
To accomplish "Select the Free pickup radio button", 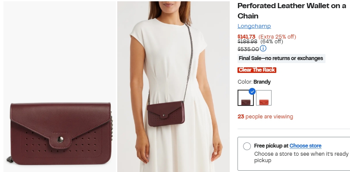I will [x=247, y=146].
